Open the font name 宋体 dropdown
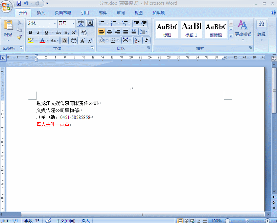277x223 pixels. pos(55,23)
